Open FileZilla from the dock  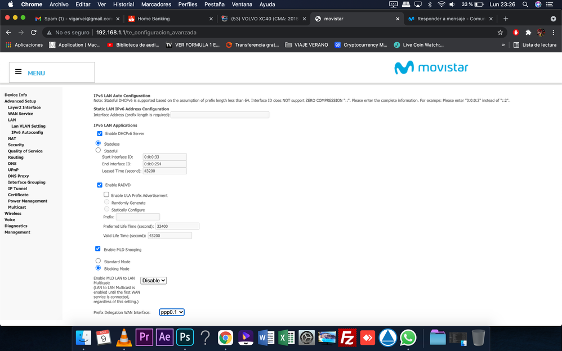tap(347, 337)
